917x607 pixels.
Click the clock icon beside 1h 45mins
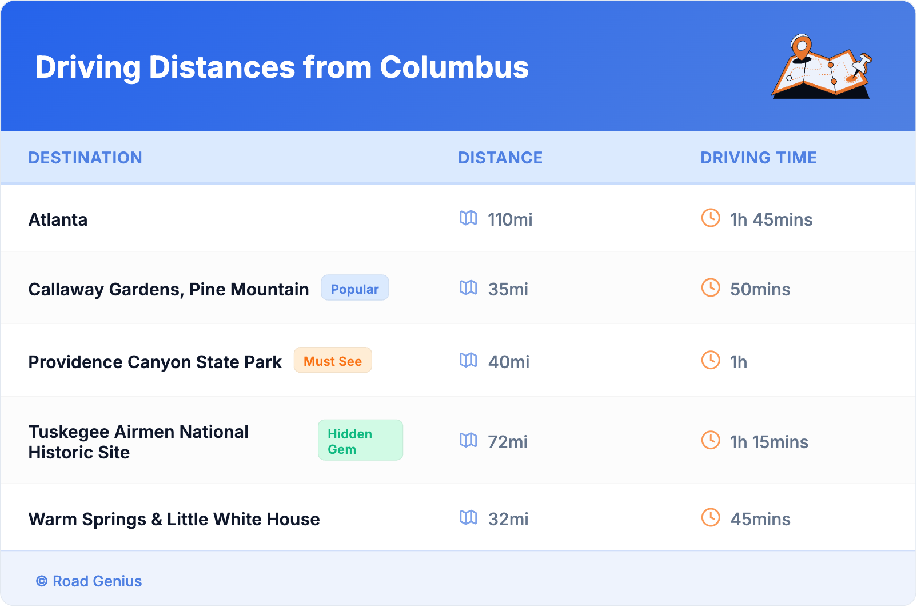point(711,218)
